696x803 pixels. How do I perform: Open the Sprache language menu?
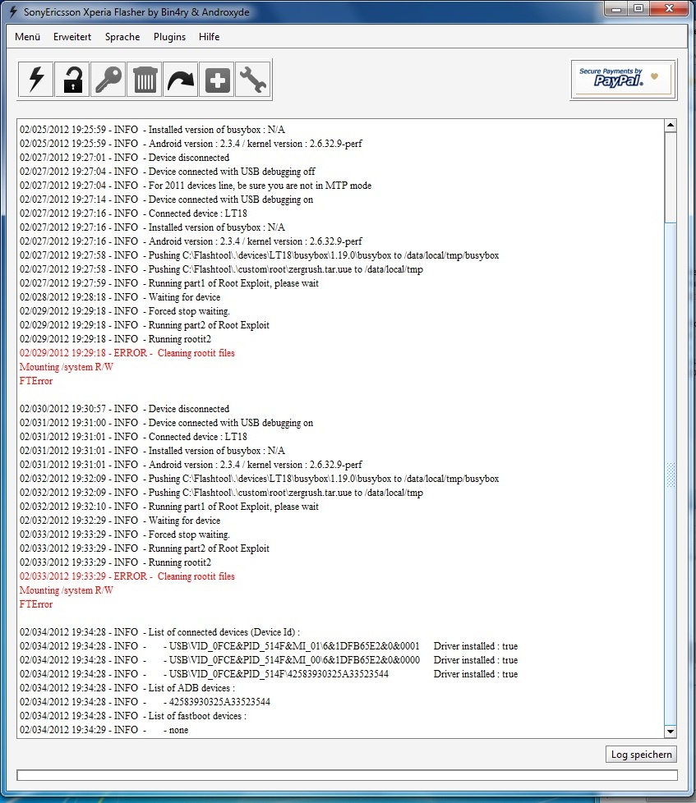tap(122, 37)
